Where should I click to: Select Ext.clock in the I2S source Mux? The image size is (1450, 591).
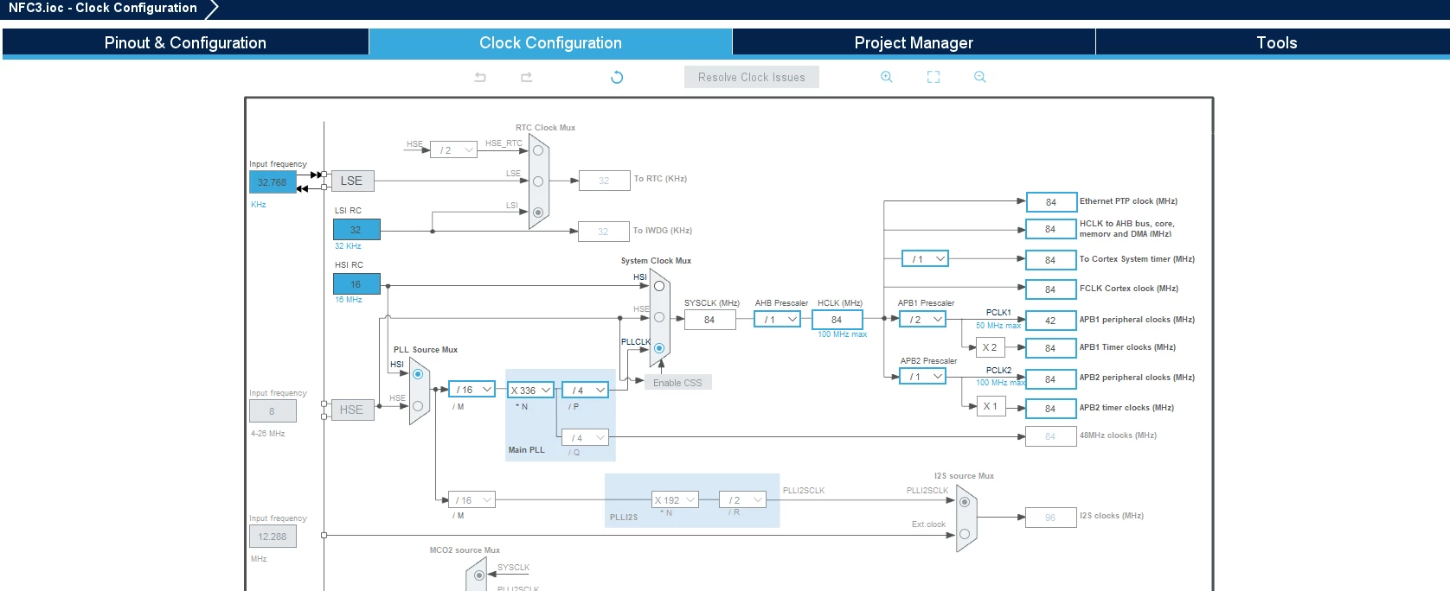[965, 534]
